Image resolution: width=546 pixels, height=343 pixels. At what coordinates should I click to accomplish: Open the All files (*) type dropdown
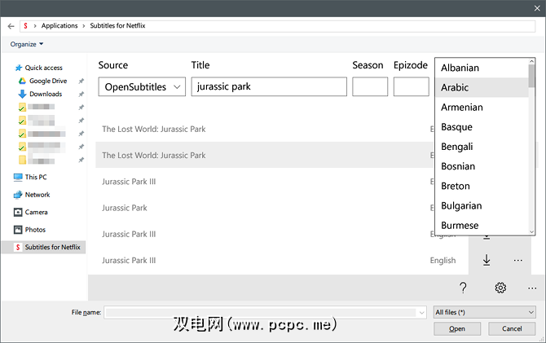click(x=484, y=312)
